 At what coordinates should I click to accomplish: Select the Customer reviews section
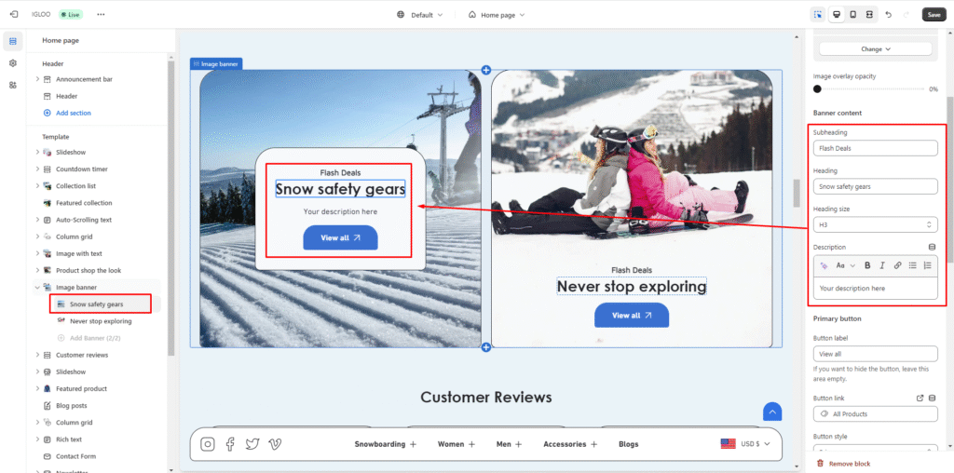click(x=82, y=355)
